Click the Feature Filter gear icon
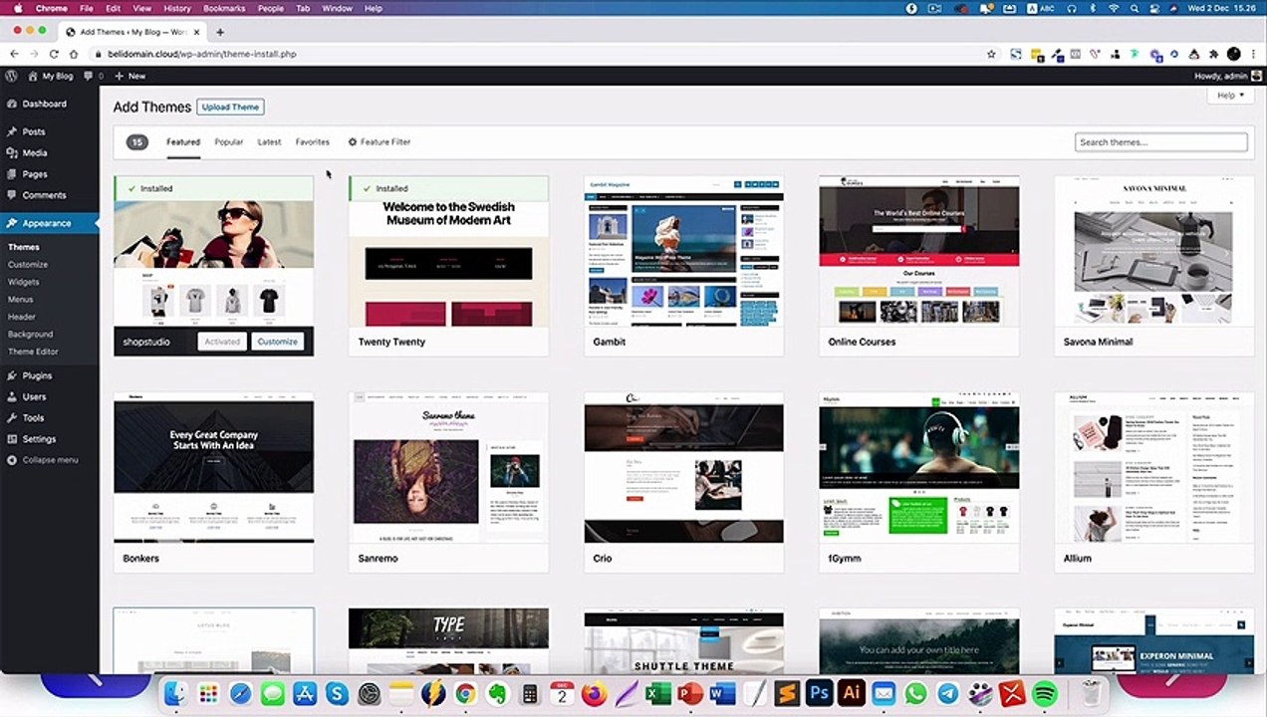 [x=353, y=142]
